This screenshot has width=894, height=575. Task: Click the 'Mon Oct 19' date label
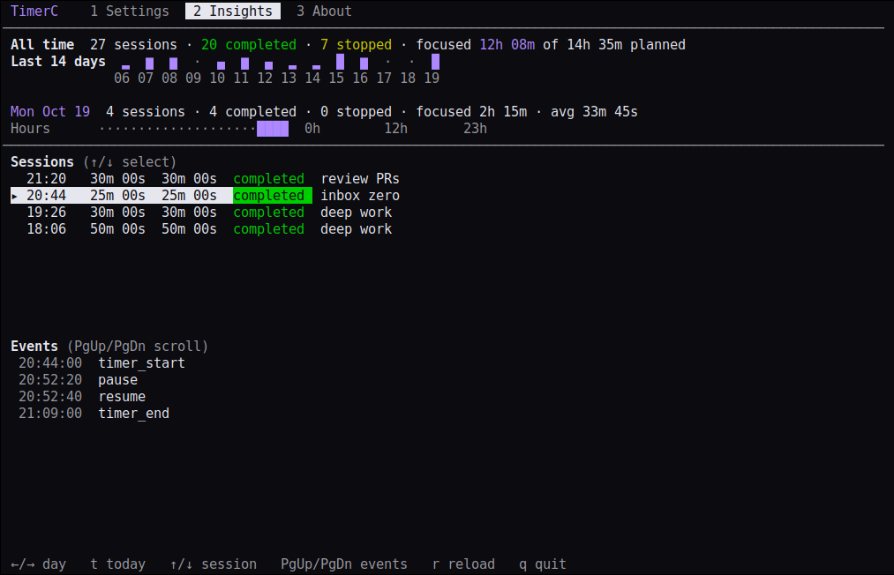(50, 112)
